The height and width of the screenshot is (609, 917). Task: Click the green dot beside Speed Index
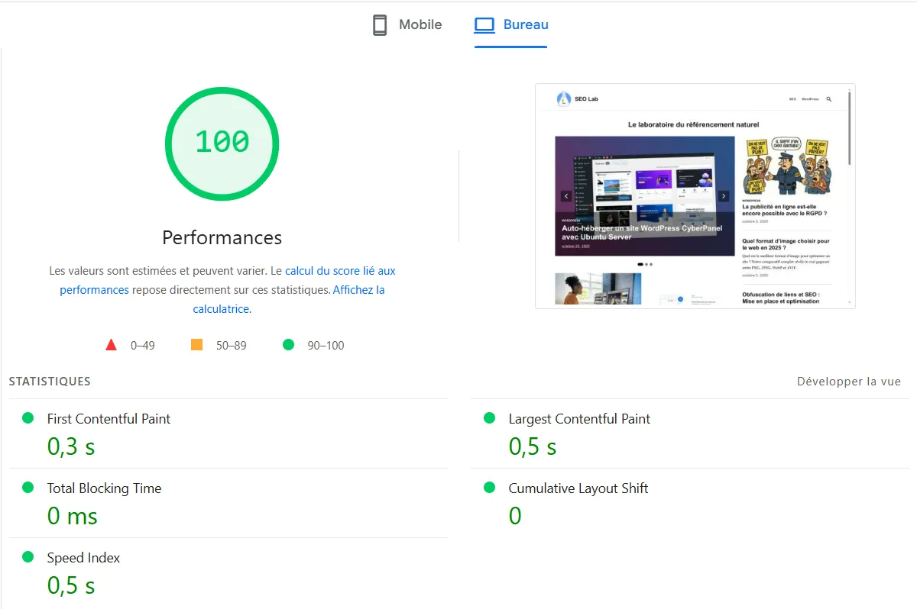pos(28,557)
